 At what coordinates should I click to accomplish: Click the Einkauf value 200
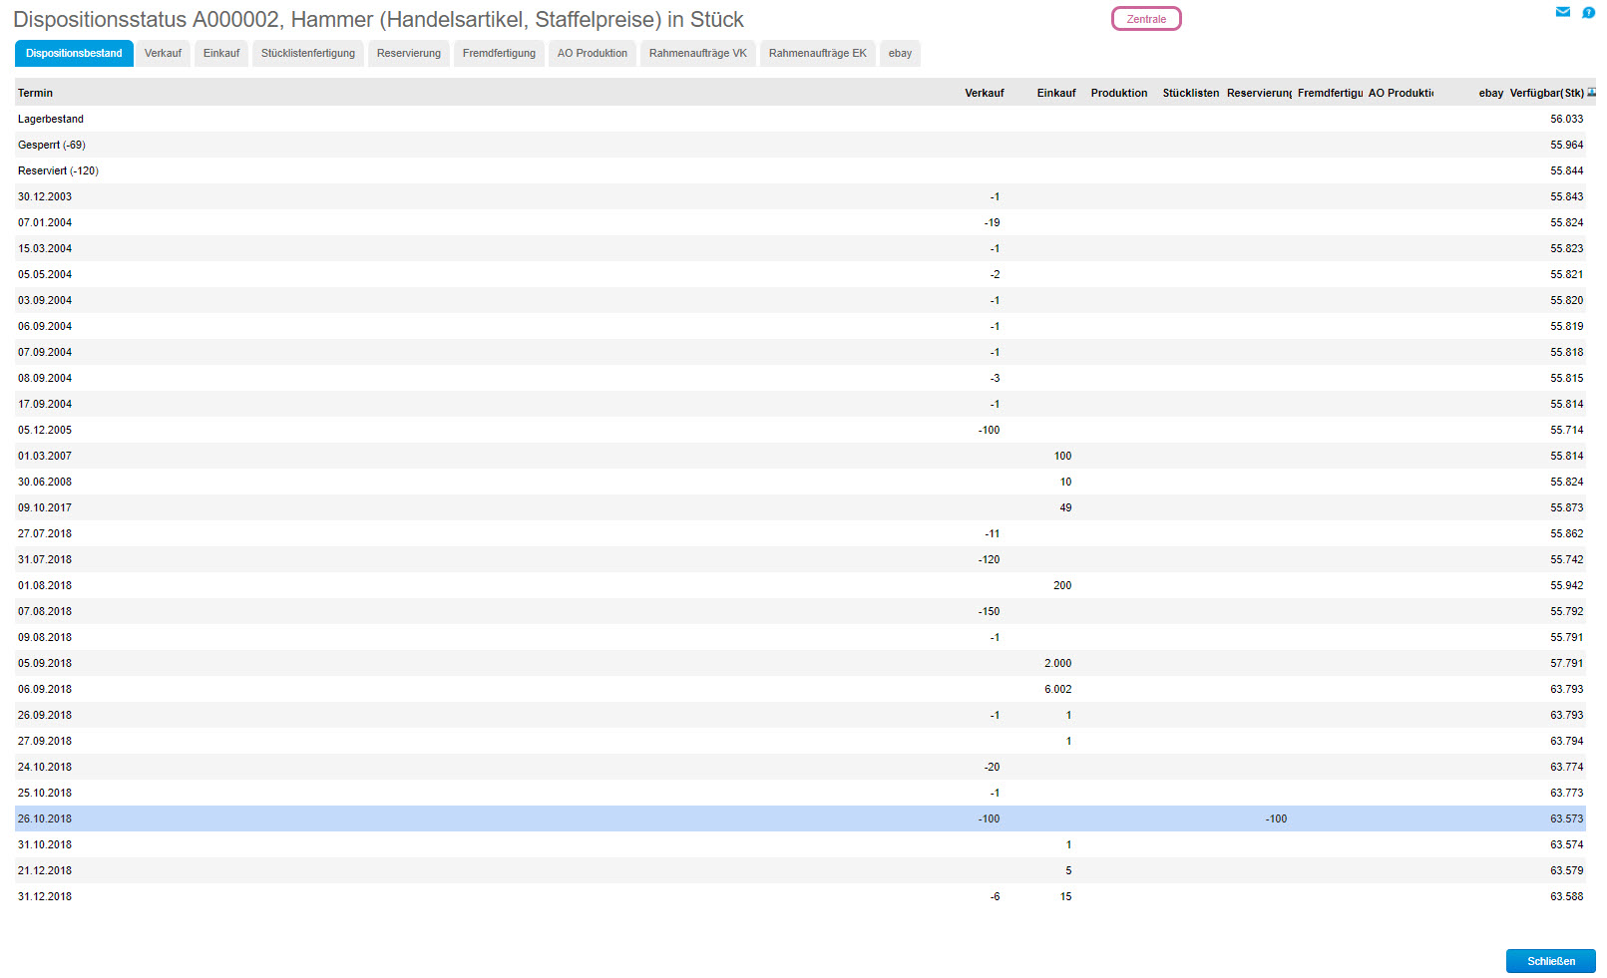click(x=1062, y=585)
